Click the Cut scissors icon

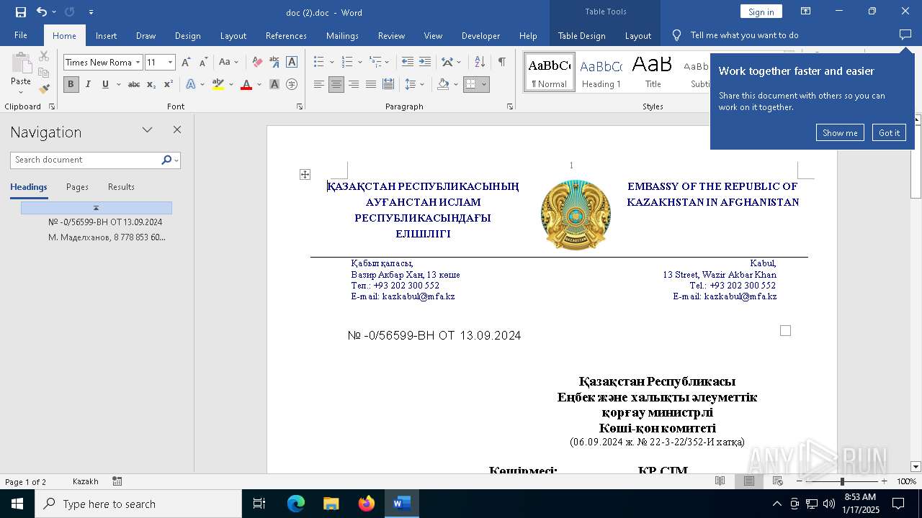pyautogui.click(x=44, y=57)
